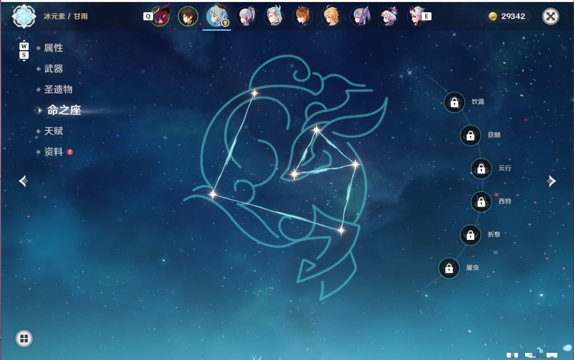Screen dimensions: 574x360
Task: Open the locked 履虫 constellation node
Action: [x=449, y=268]
